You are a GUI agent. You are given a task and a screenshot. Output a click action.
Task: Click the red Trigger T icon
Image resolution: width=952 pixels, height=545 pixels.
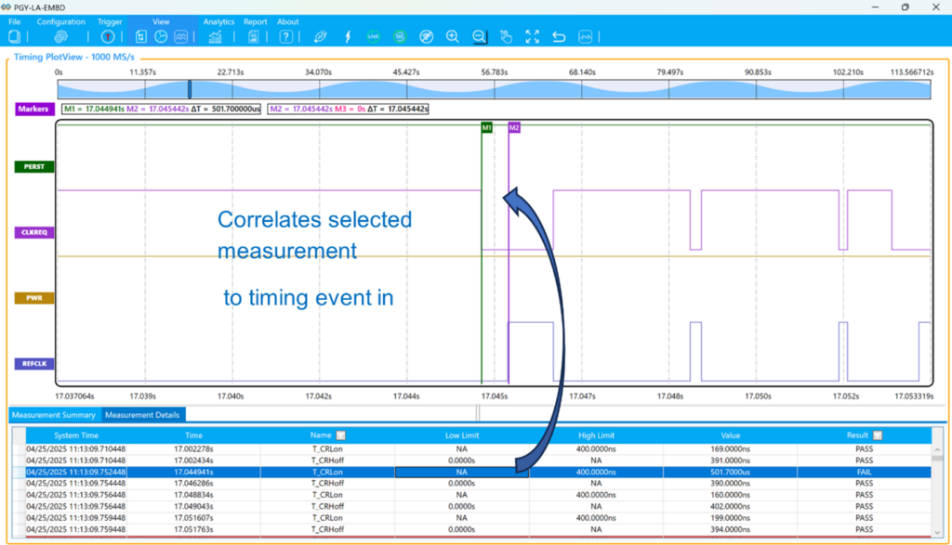pyautogui.click(x=108, y=37)
